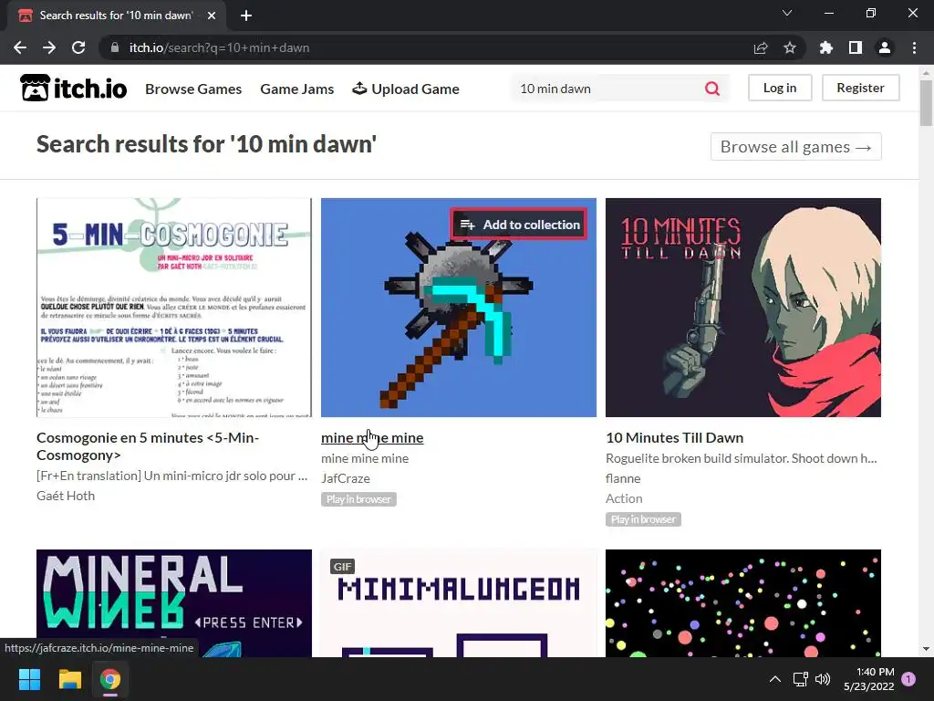Click the magnifier search icon

[711, 89]
